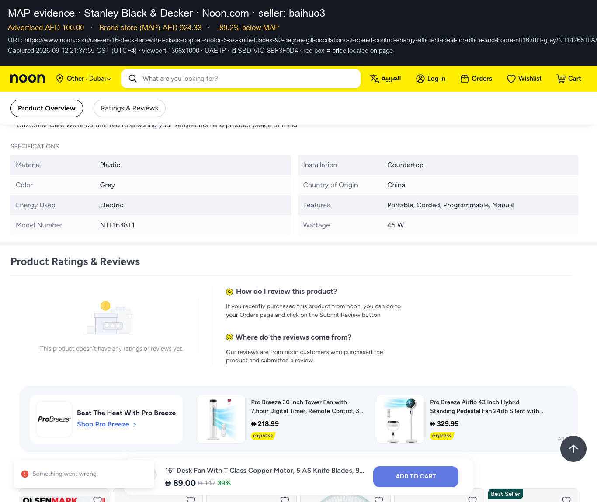The height and width of the screenshot is (502, 597).
Task: Click the 89.00 price in sticky bar
Action: 180,483
